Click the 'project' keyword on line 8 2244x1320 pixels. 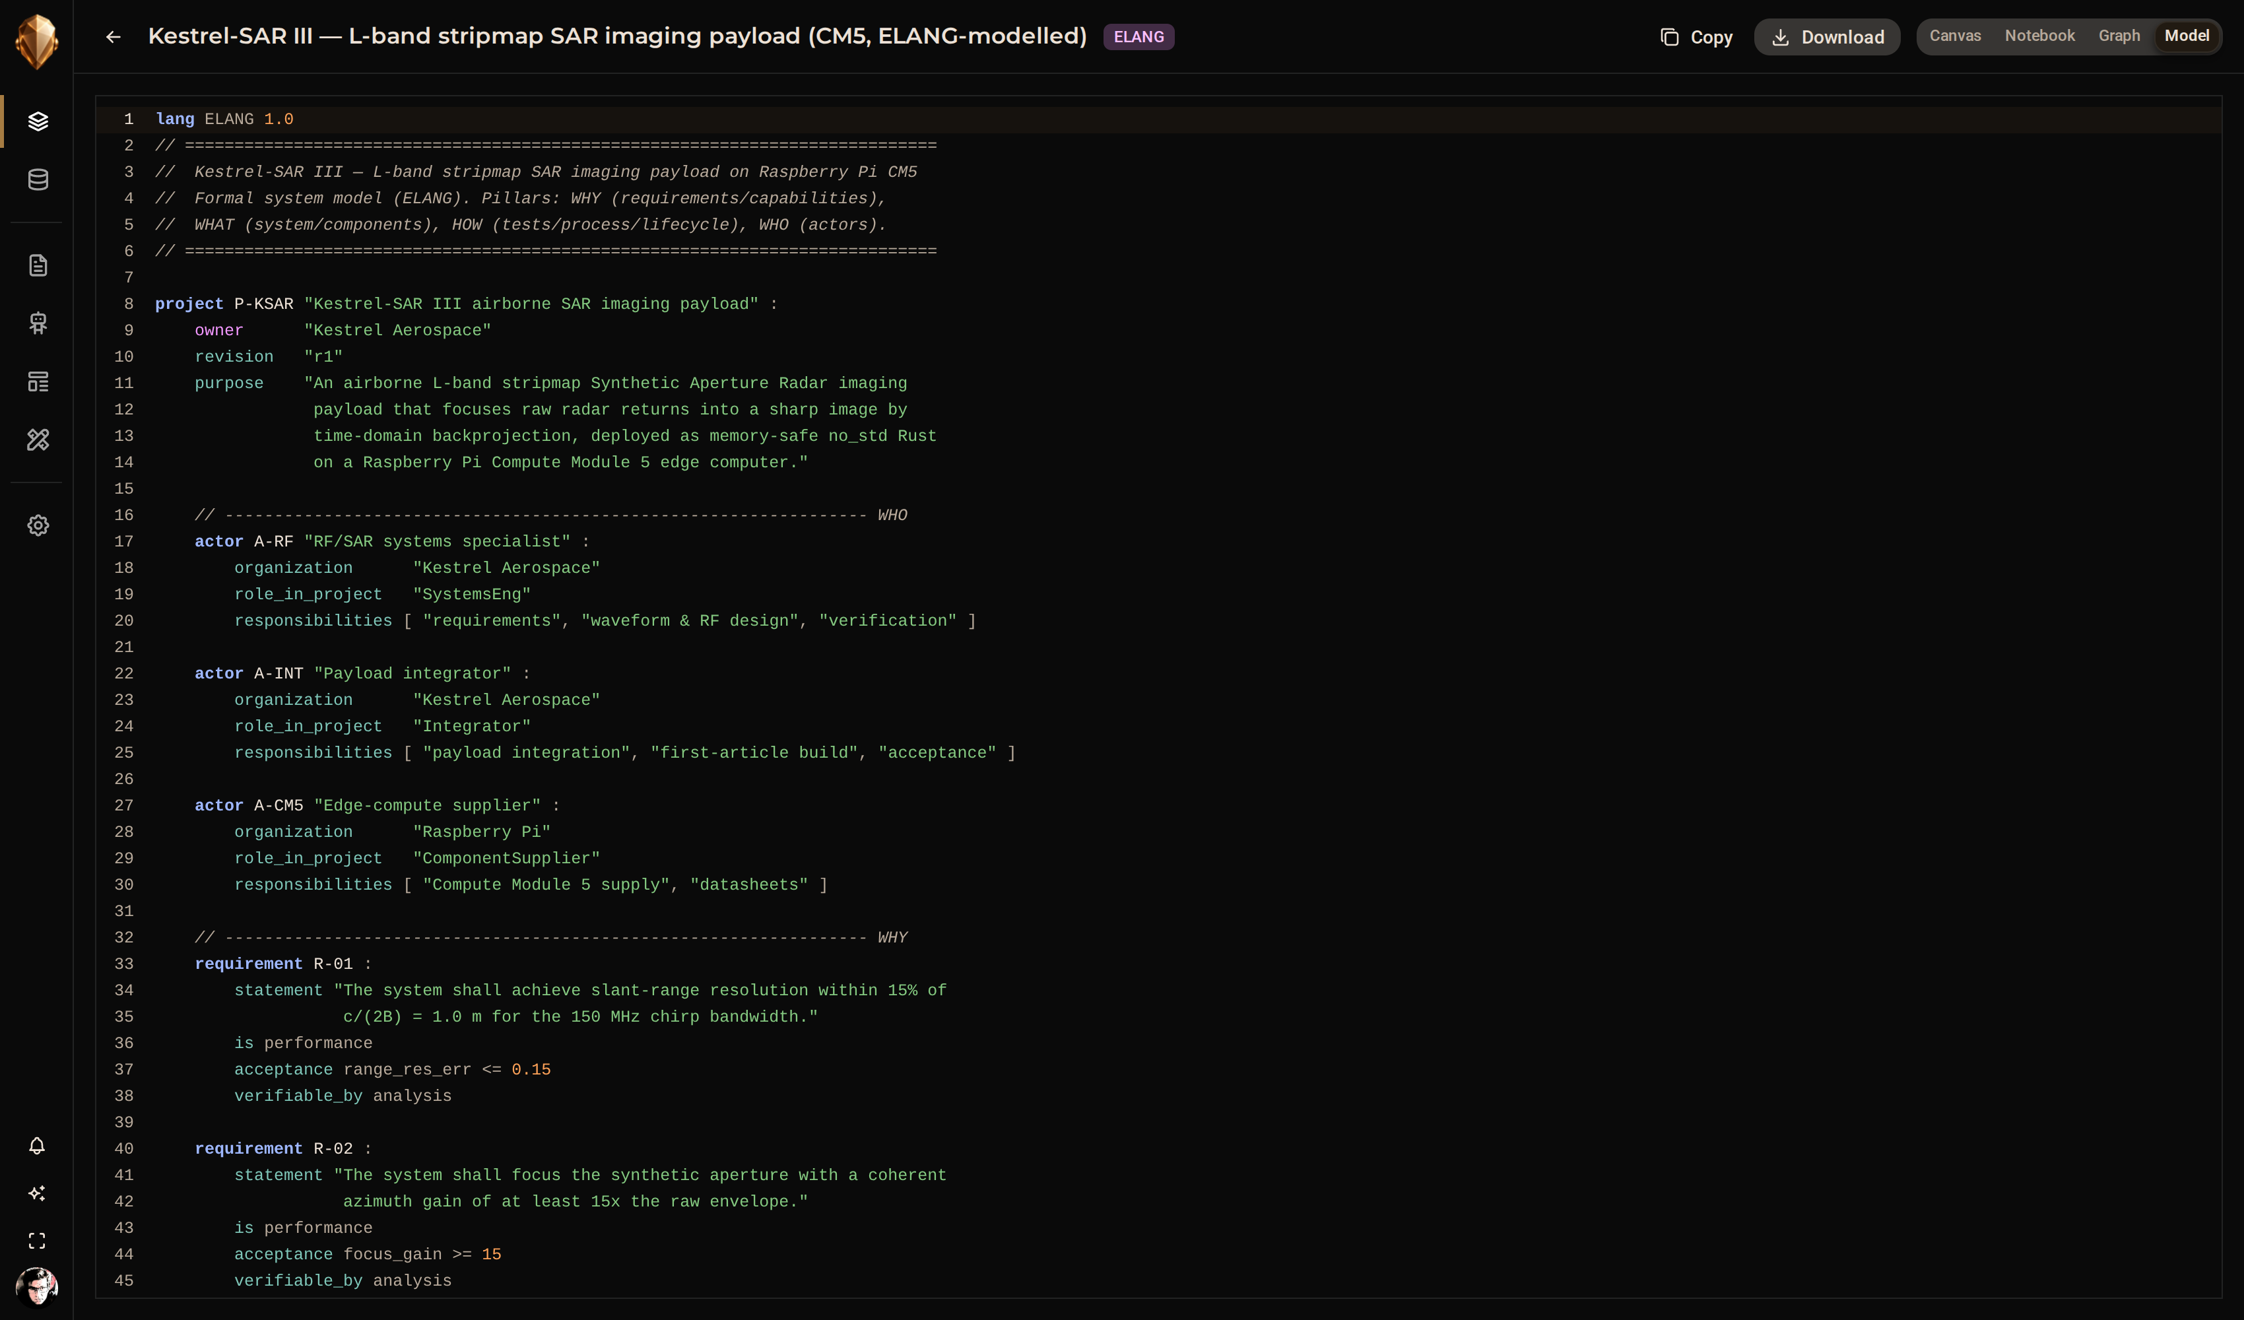[189, 304]
